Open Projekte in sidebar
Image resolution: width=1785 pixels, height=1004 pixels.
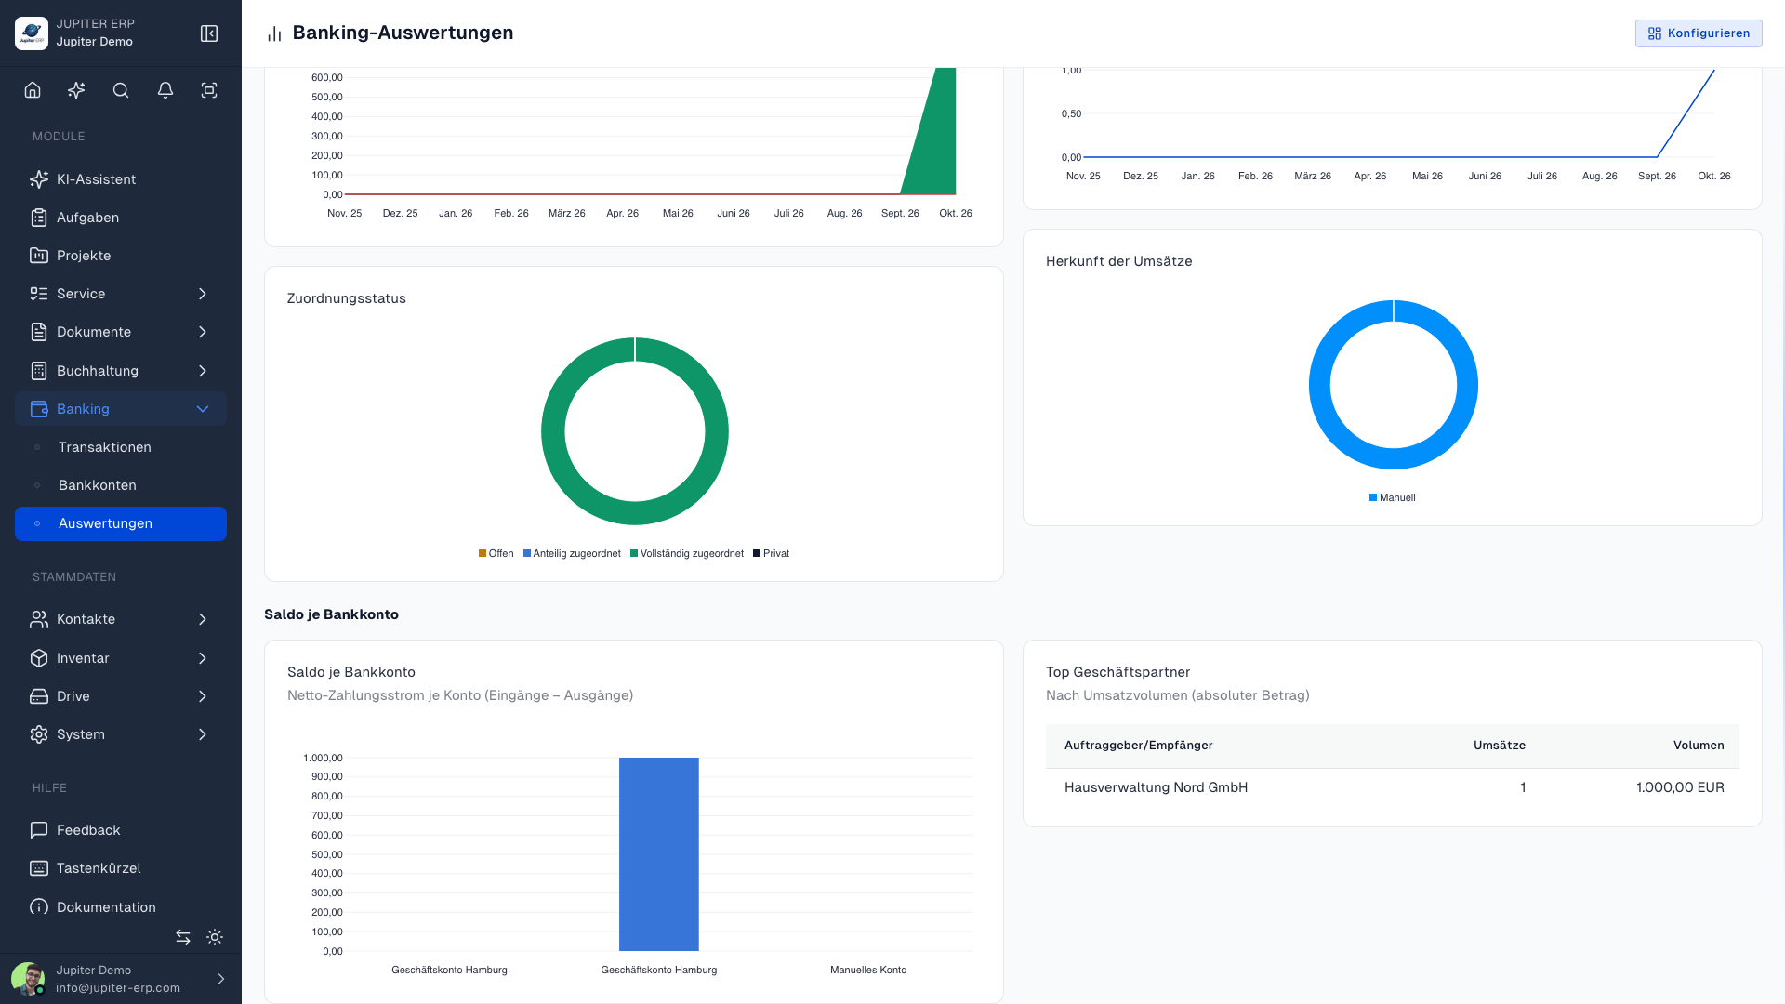(121, 256)
